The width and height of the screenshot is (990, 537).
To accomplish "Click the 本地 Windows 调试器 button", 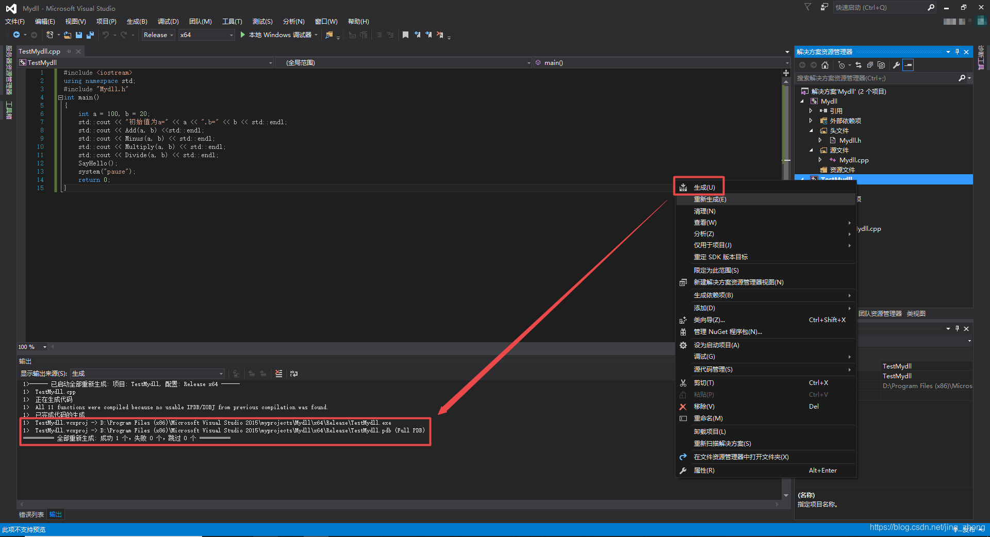I will [279, 35].
